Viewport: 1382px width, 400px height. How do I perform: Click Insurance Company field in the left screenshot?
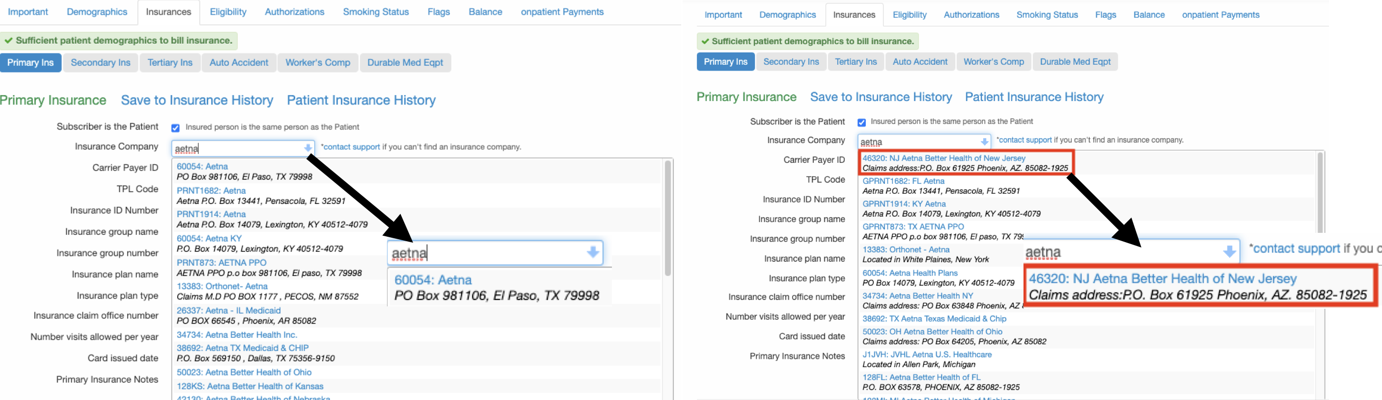(243, 149)
